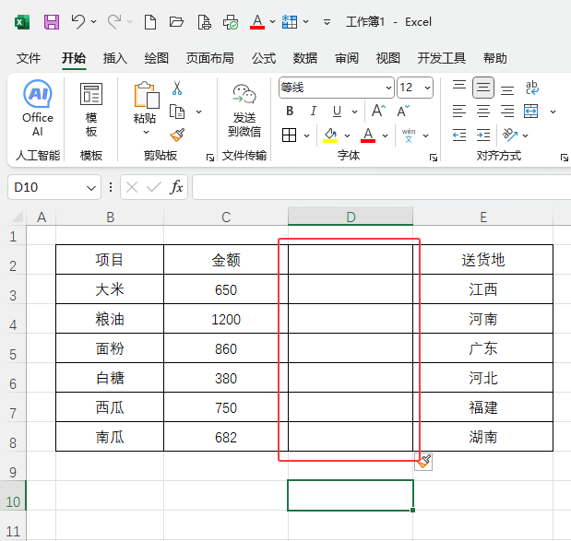The width and height of the screenshot is (571, 541).
Task: Open the 文件 File tab
Action: point(29,58)
